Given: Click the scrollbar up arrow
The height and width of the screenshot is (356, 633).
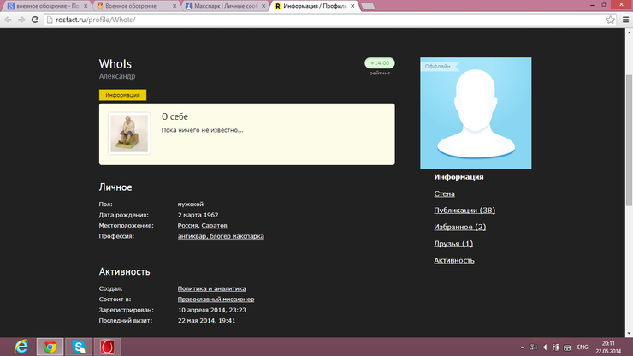Looking at the screenshot, I should point(629,33).
